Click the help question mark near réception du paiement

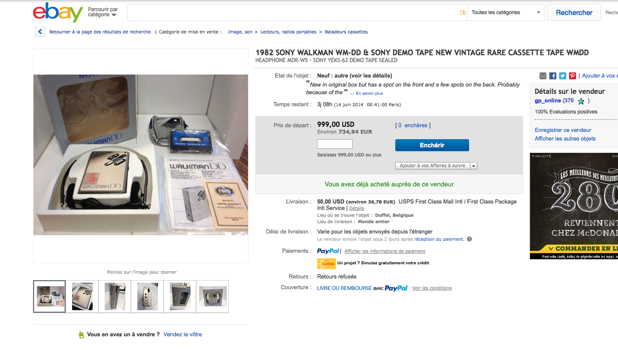469,239
